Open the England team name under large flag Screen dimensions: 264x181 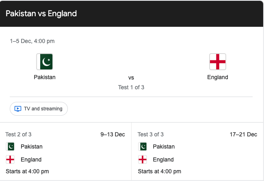coord(218,77)
